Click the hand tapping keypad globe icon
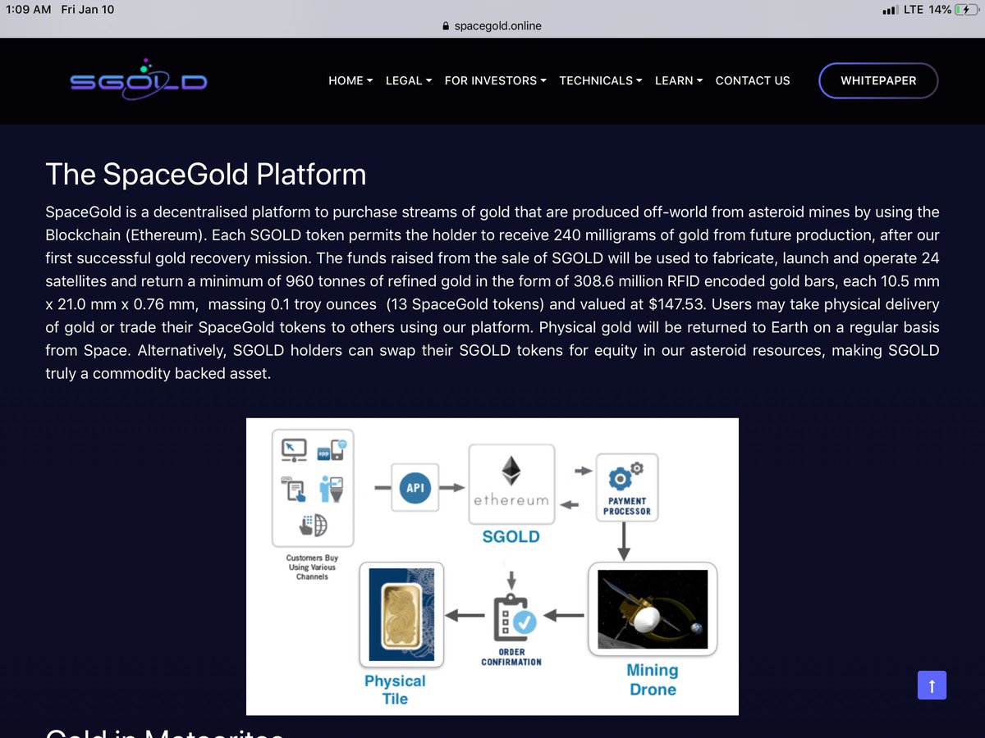The height and width of the screenshot is (738, 985). click(313, 525)
